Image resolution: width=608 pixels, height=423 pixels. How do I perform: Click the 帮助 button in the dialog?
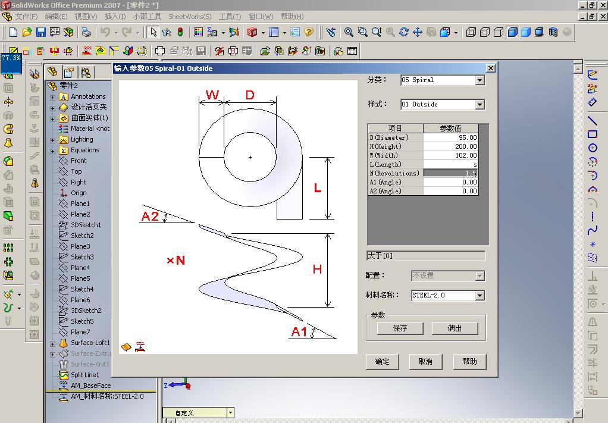pyautogui.click(x=469, y=361)
